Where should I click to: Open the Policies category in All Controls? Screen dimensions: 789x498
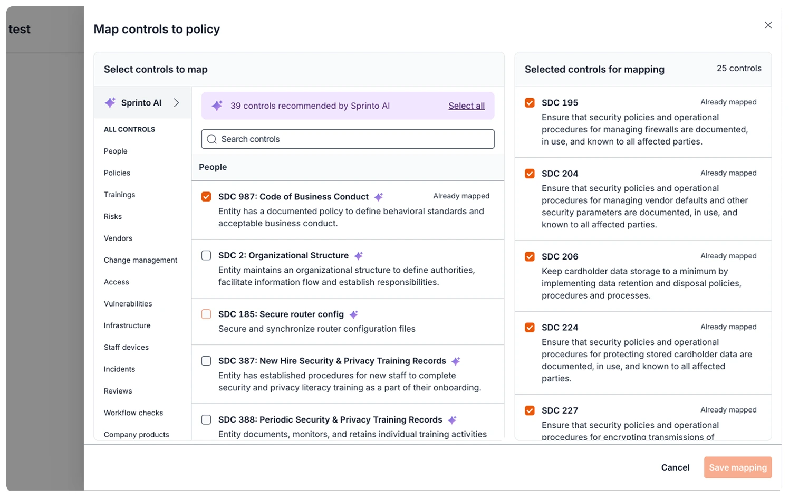pos(117,173)
